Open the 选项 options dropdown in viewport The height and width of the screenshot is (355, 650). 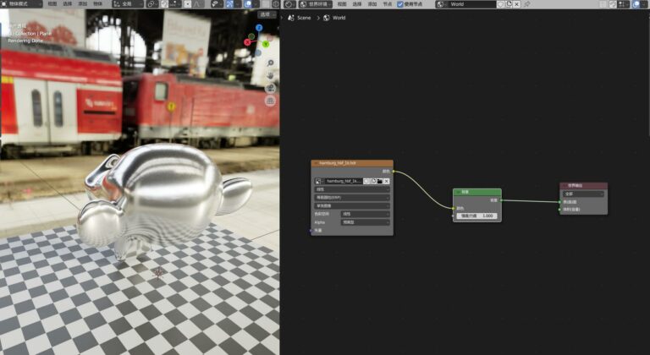coord(266,14)
